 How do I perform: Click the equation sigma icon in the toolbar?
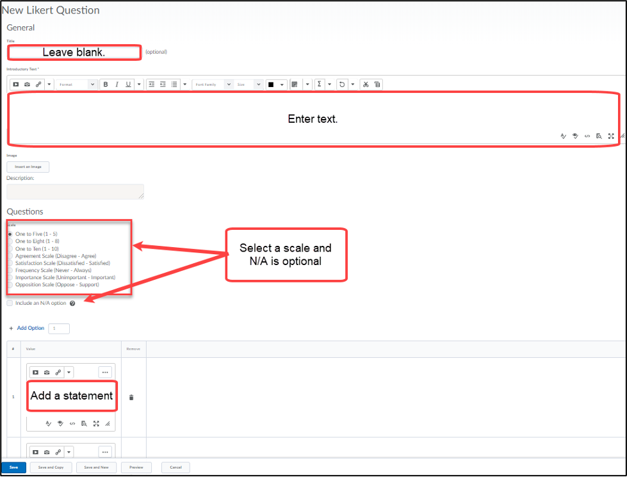[320, 85]
